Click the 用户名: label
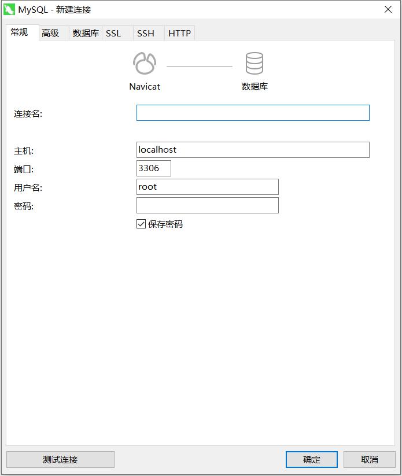 [x=28, y=188]
